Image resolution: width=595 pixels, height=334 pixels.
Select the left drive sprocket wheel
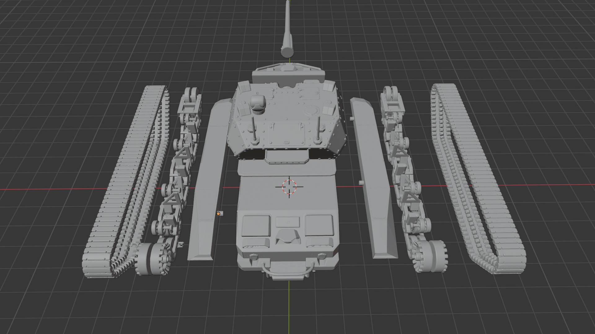152,259
